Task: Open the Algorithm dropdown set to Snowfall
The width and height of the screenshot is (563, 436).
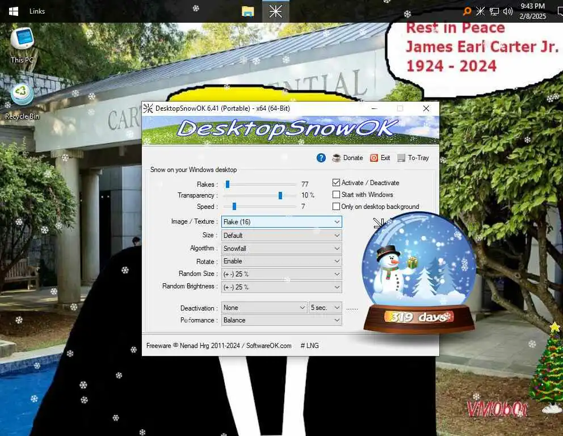Action: coord(281,248)
